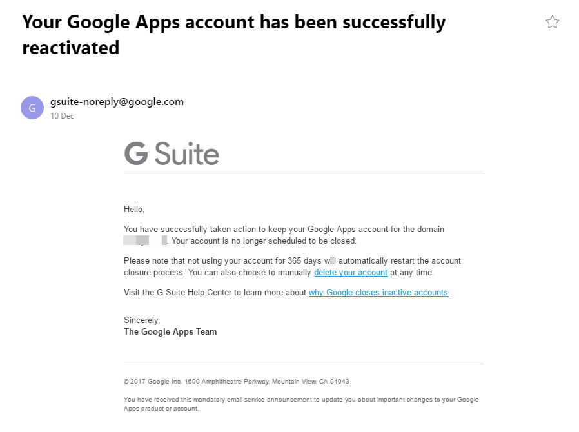Click the email subject heading about reactivation
This screenshot has height=432, width=579.
pos(234,35)
